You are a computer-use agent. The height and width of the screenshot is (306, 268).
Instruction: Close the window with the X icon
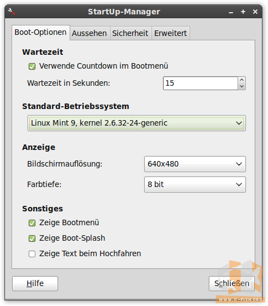point(255,12)
